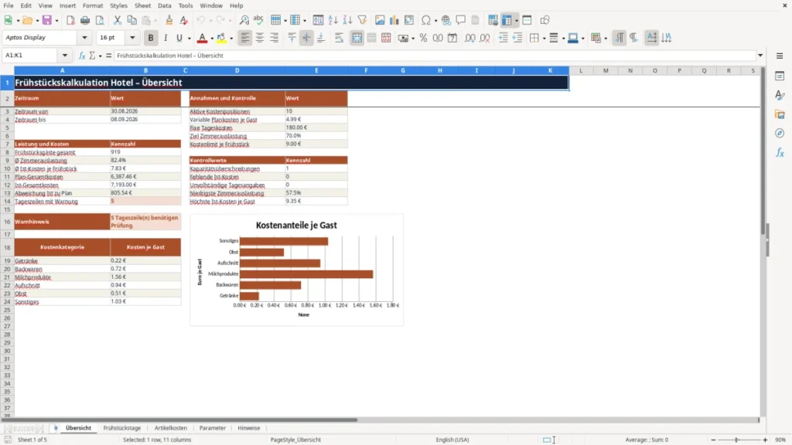Toggle Freeze Rows and Columns
792x445 pixels.
[x=507, y=20]
